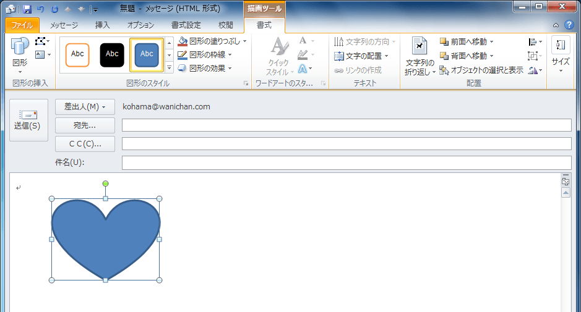Select the white orange-outlined Abc style

tap(77, 55)
